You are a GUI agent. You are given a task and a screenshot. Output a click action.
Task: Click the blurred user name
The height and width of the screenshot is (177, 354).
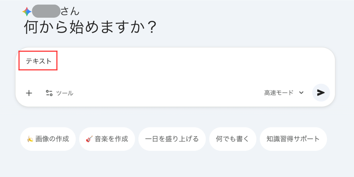[46, 11]
